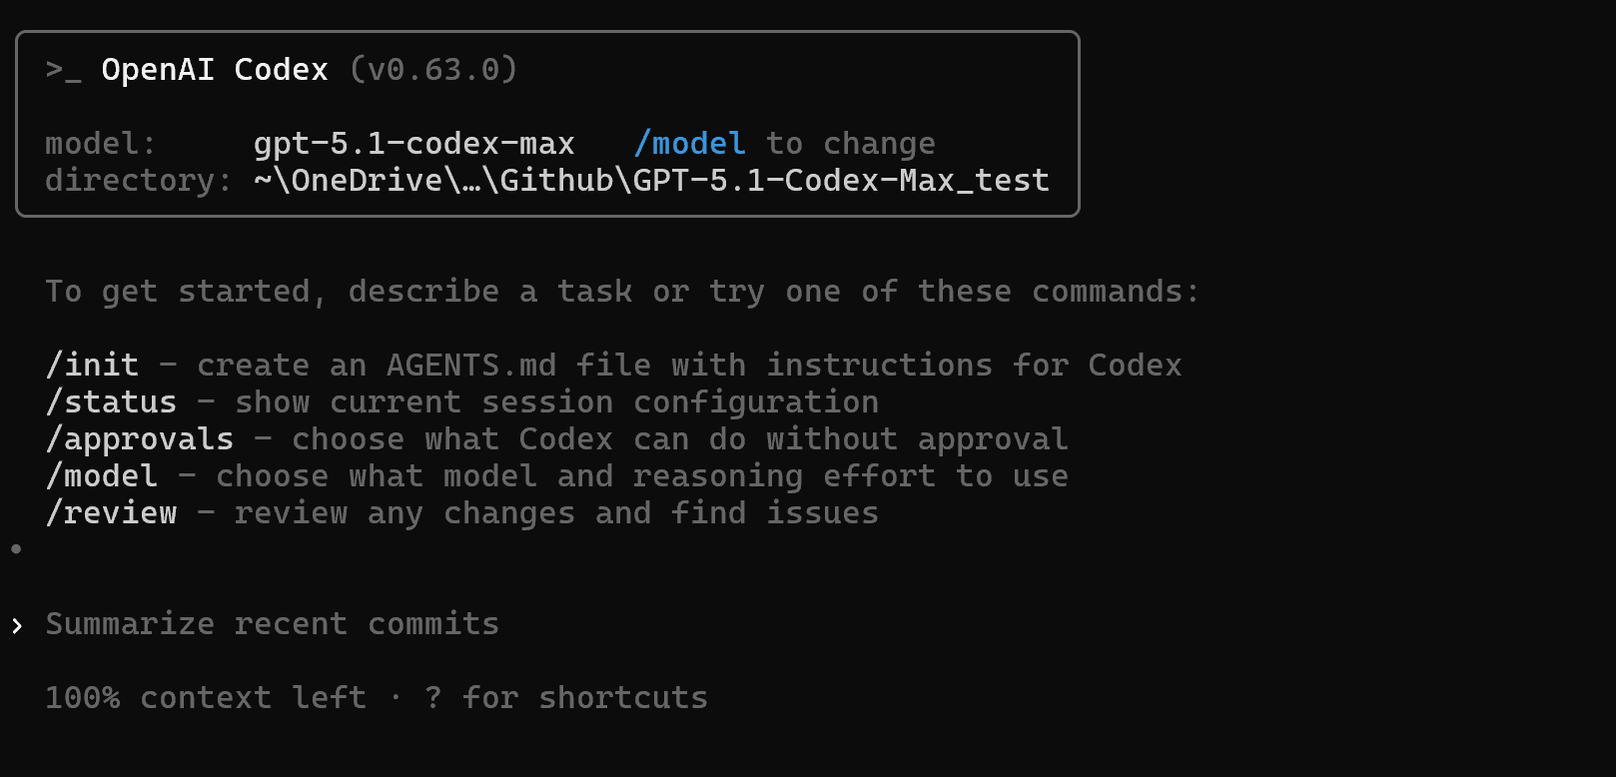Click the version number v0.63.0

pos(433,70)
